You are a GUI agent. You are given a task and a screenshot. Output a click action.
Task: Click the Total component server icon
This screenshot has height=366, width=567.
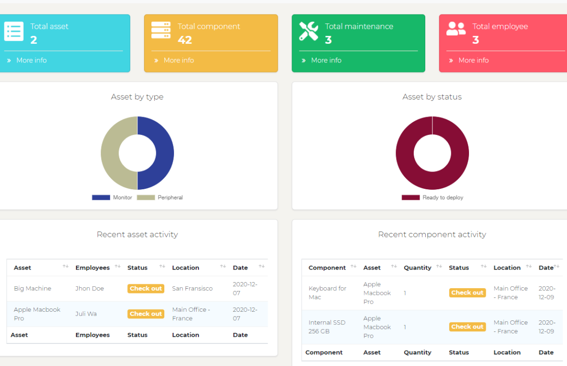pos(161,30)
